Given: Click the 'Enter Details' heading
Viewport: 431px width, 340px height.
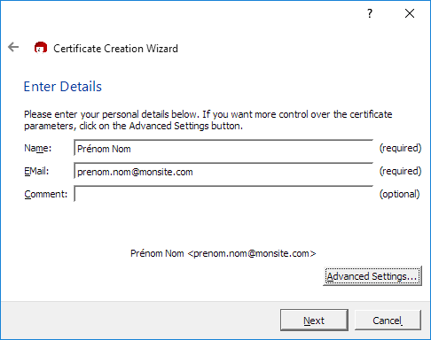Looking at the screenshot, I should [x=63, y=87].
